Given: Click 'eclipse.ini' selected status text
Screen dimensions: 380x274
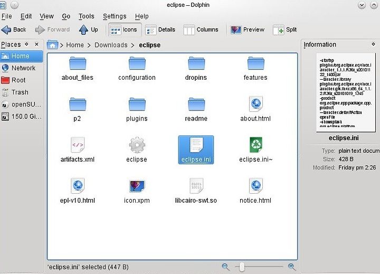Looking at the screenshot, I should point(88,267).
